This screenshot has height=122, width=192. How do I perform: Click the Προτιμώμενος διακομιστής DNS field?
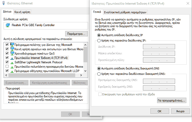[159, 81]
